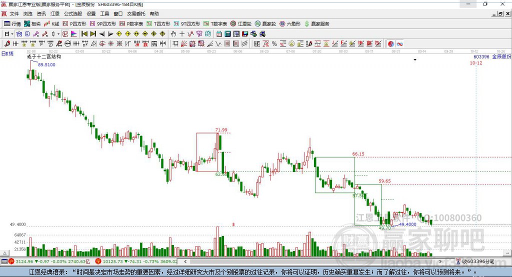Click the 64067 volume axis value
The width and height of the screenshot is (512, 277).
click(20, 235)
